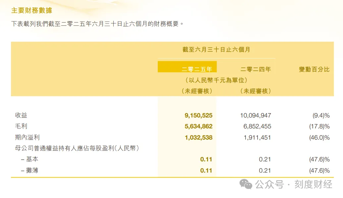This screenshot has height=198, width=343.
Task: Click the (17.8)% gross profit change
Action: point(319,126)
